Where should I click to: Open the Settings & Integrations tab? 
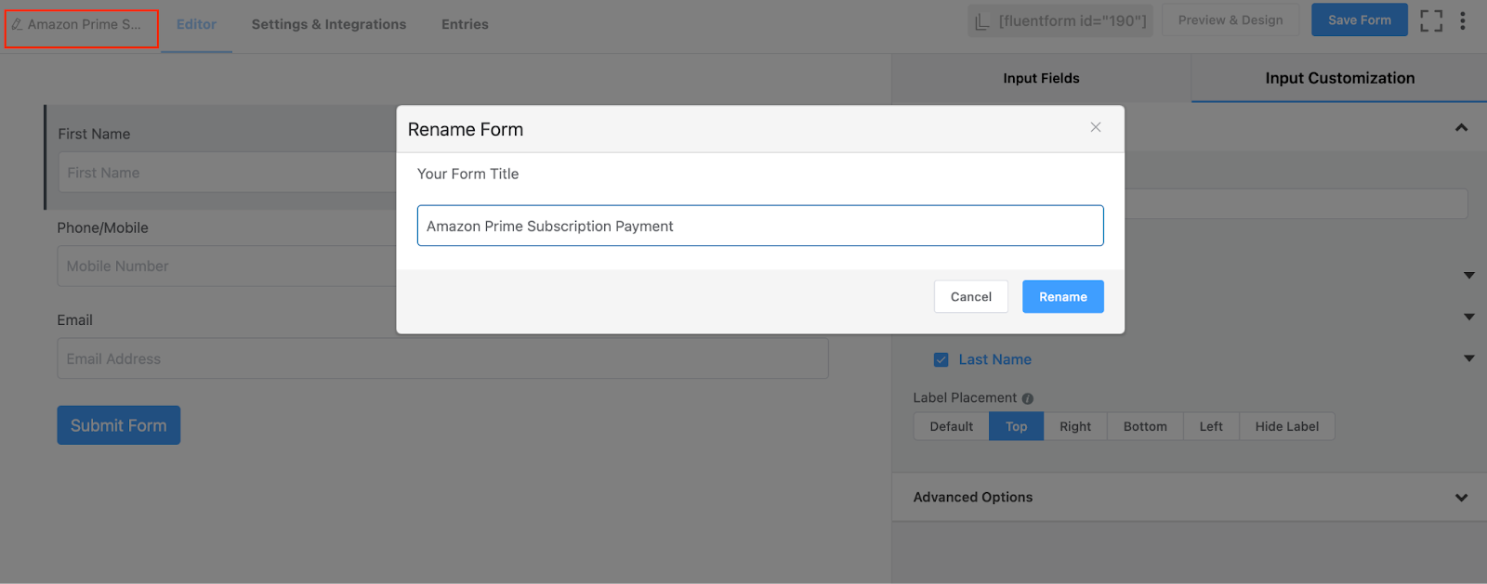pyautogui.click(x=329, y=24)
